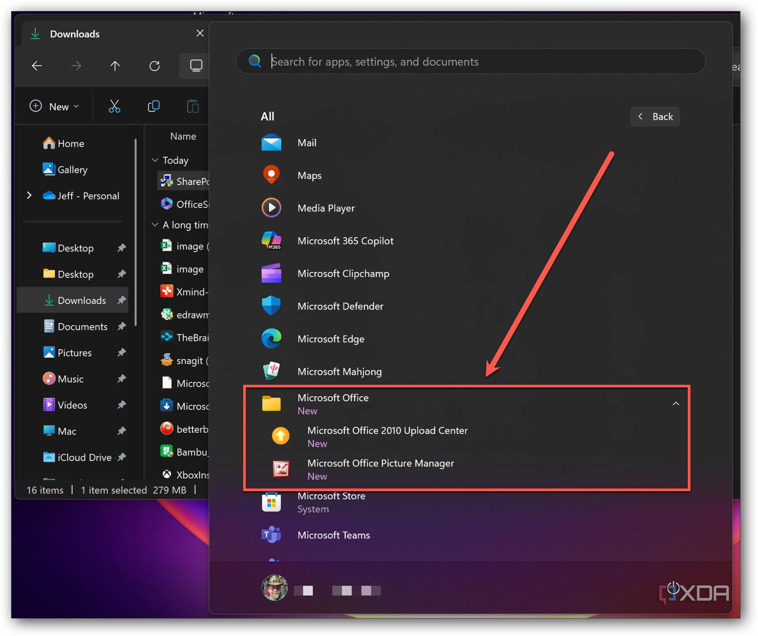This screenshot has height=636, width=758.
Task: Open the New dropdown menu
Action: click(x=54, y=106)
